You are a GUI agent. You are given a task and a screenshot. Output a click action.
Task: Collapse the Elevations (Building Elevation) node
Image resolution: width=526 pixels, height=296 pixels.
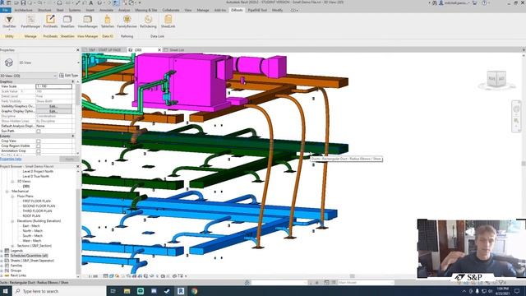coord(12,221)
